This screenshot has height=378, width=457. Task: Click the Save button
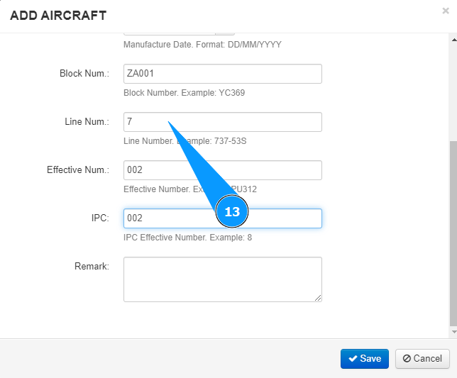tap(365, 358)
